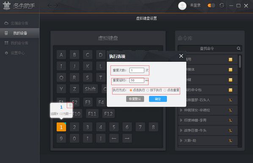Click the virtual keyboard 0 key
Viewport: 253px width, 163px height.
tap(74, 138)
